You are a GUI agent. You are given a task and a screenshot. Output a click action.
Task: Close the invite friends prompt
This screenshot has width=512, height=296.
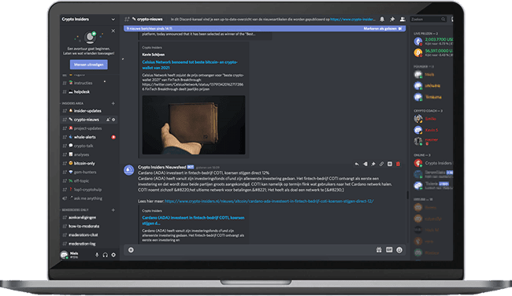[x=113, y=31]
